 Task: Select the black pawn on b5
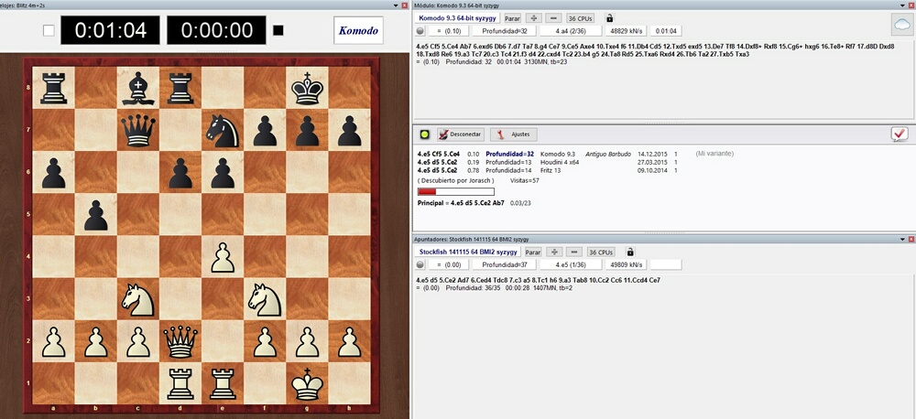point(96,215)
